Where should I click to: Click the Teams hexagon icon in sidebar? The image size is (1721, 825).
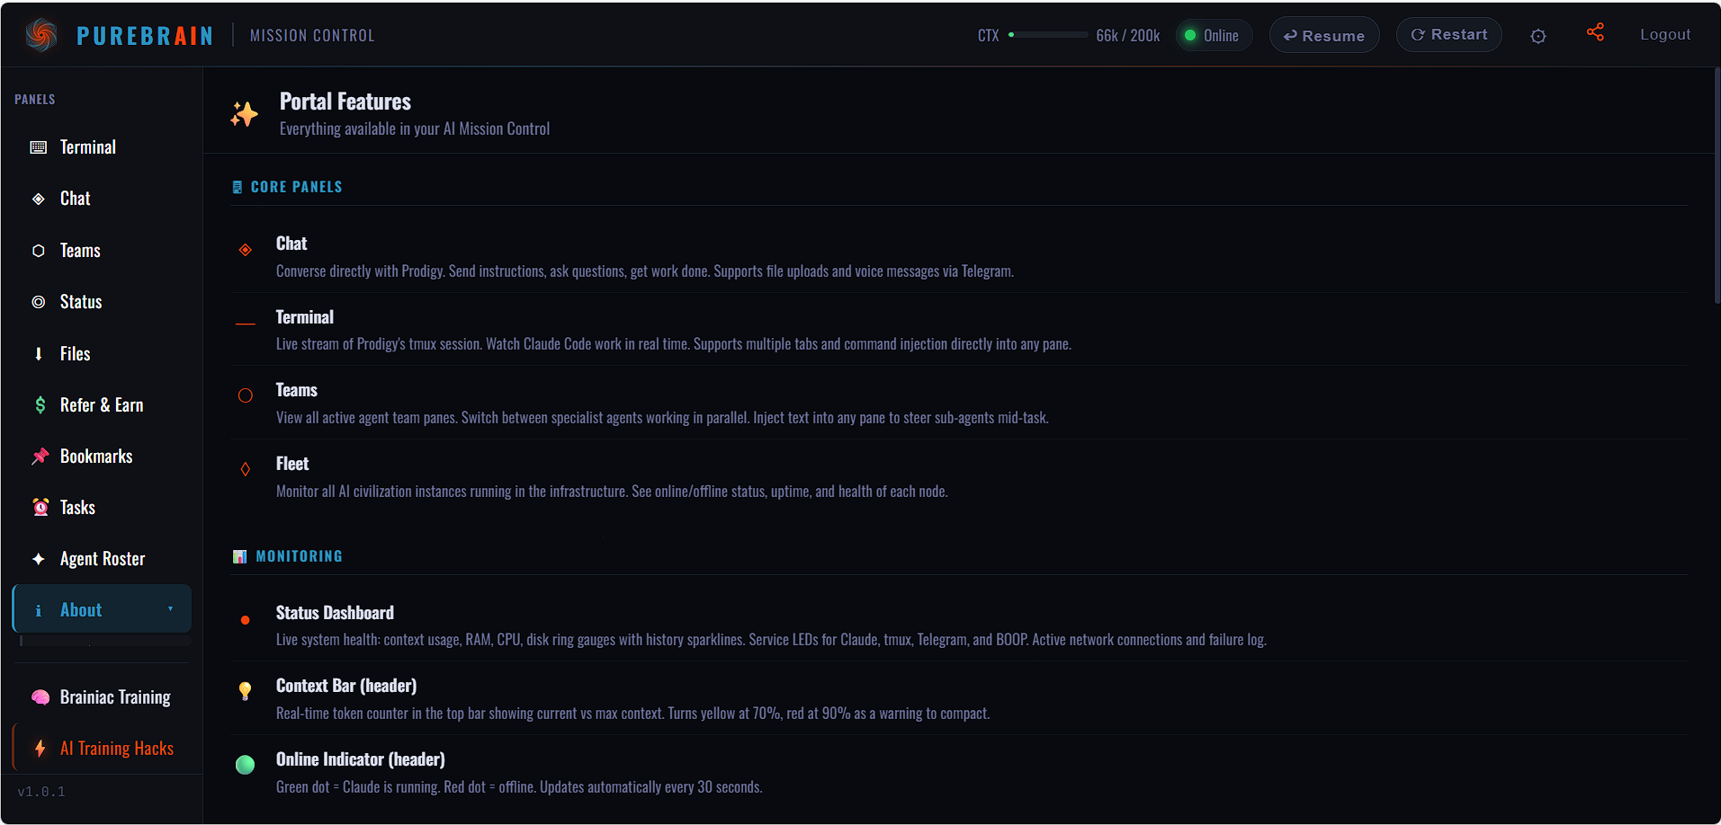(x=39, y=251)
